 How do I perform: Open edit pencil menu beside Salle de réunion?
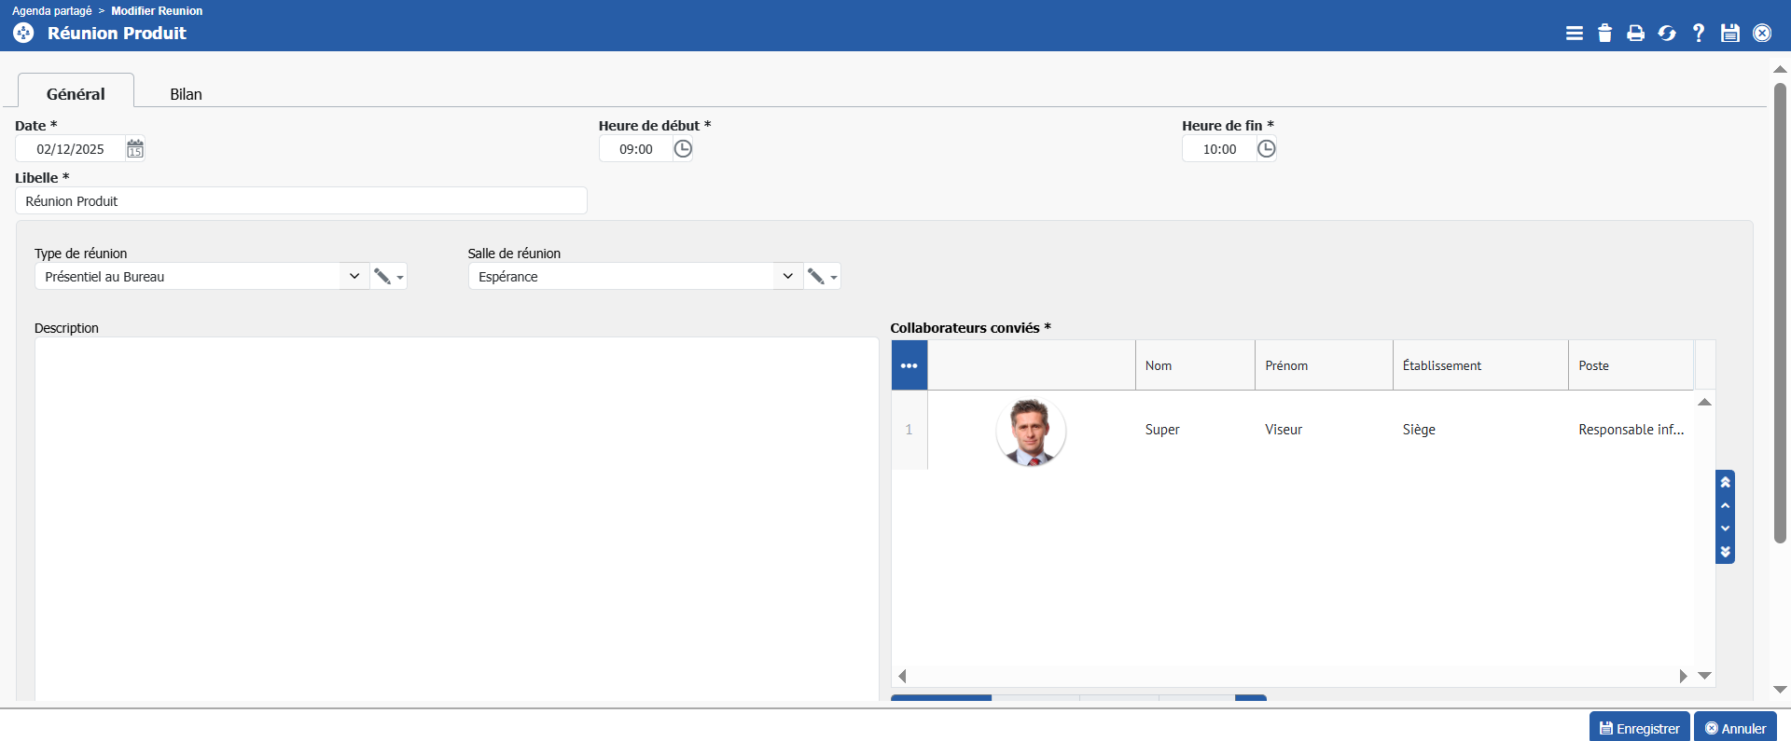[822, 277]
